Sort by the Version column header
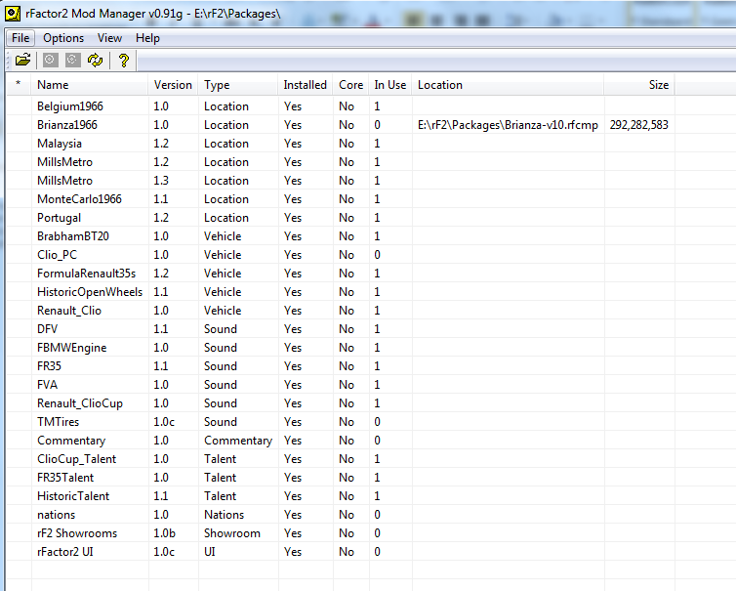Viewport: 736px width, 591px height. [x=173, y=85]
